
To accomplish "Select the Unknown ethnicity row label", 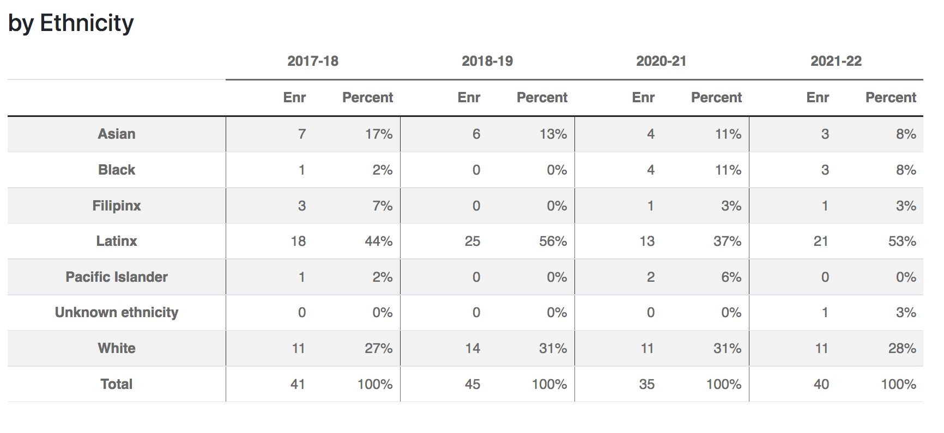I will click(x=117, y=312).
